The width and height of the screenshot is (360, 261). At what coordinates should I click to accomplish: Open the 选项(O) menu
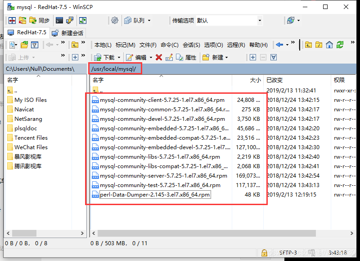click(x=213, y=45)
